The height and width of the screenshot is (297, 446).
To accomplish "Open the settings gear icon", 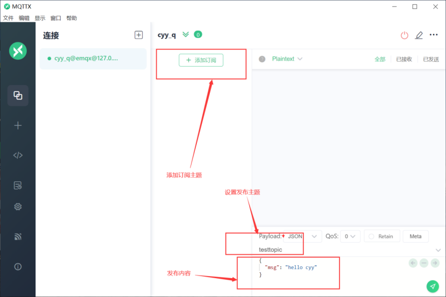I will coord(18,207).
